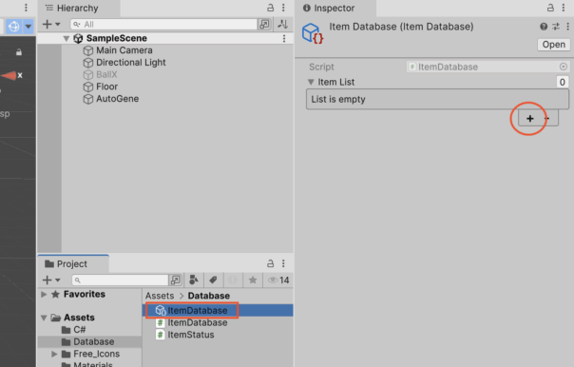Lock the Project panel
The height and width of the screenshot is (367, 574).
tap(270, 263)
